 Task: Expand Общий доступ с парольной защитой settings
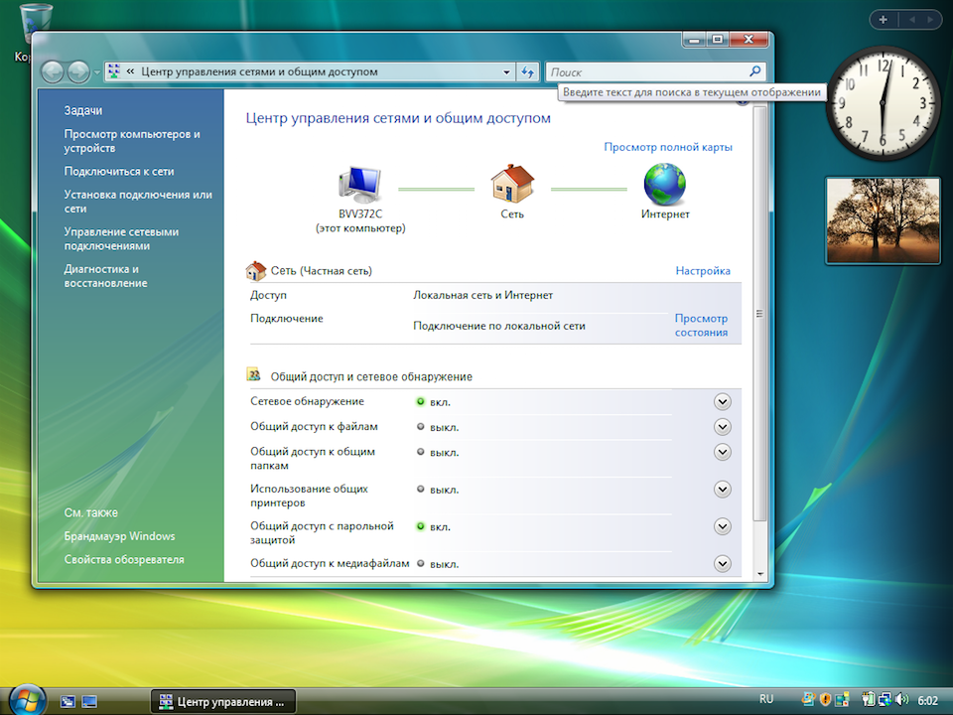[722, 526]
